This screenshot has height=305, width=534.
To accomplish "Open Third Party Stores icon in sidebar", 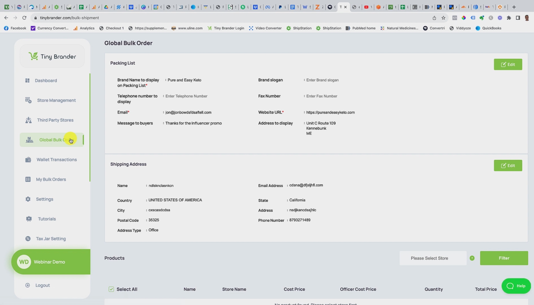I will (28, 120).
